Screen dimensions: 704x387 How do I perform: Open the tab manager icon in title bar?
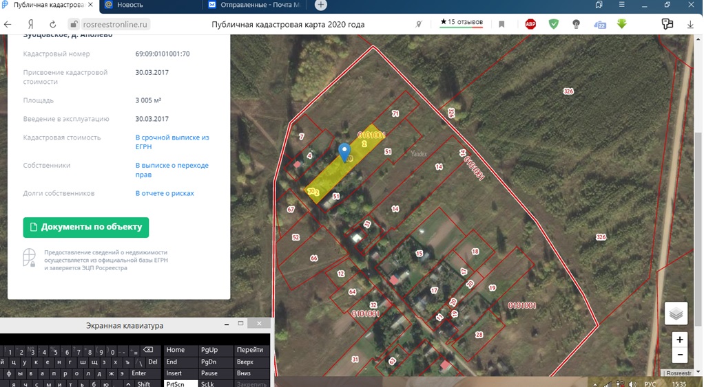click(x=599, y=5)
